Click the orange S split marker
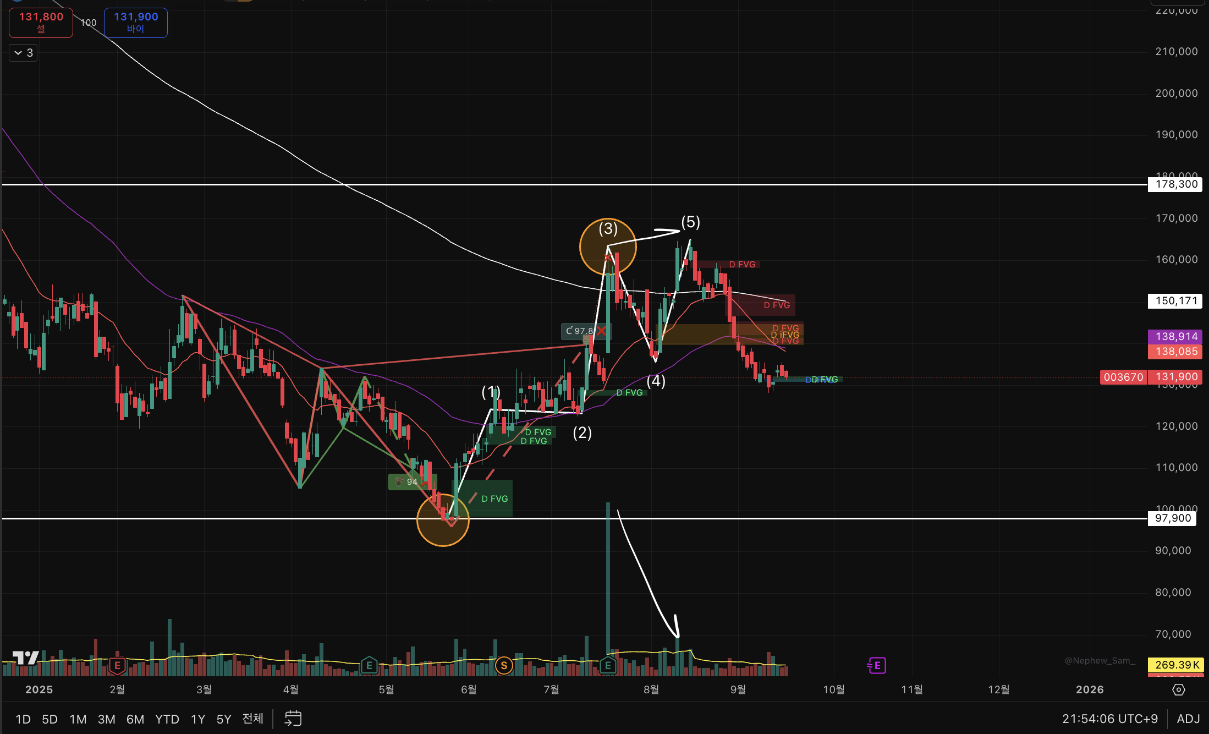Screen dimensions: 1209x734 pos(504,665)
